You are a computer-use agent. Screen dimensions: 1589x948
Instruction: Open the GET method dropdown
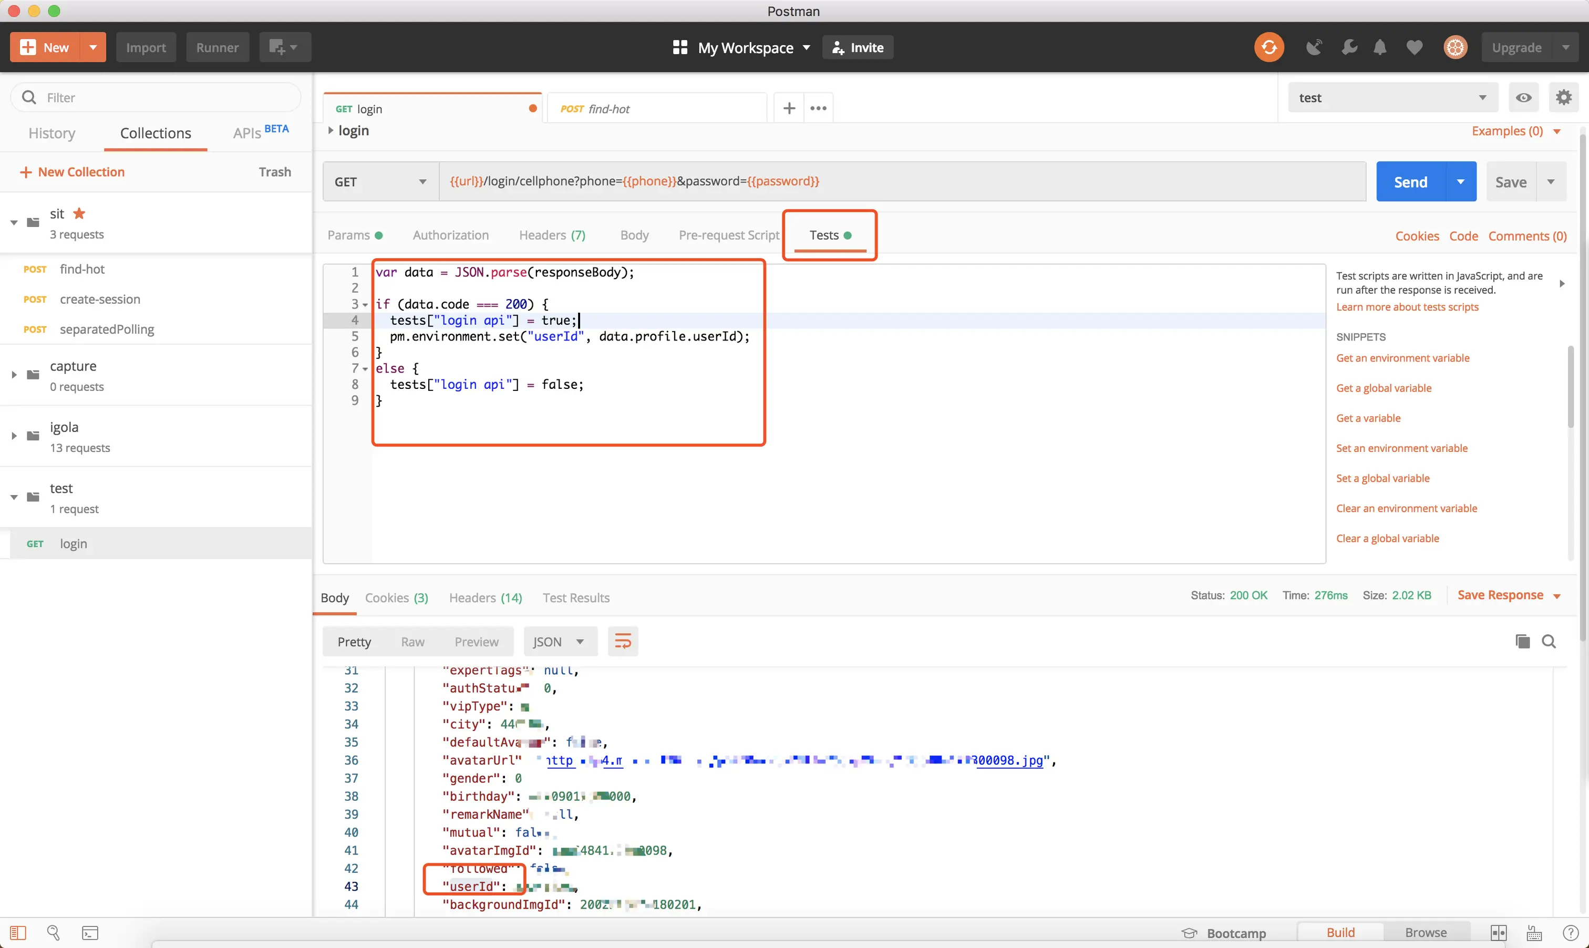point(380,182)
